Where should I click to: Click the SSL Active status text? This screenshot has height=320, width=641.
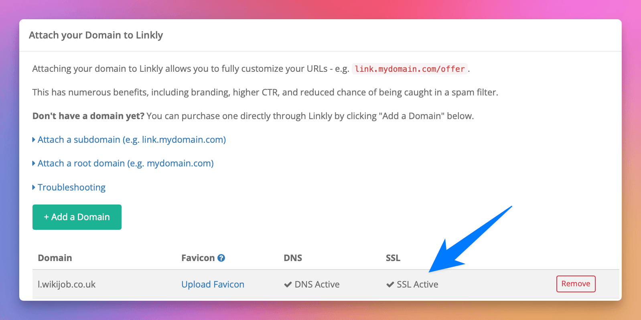pos(417,284)
